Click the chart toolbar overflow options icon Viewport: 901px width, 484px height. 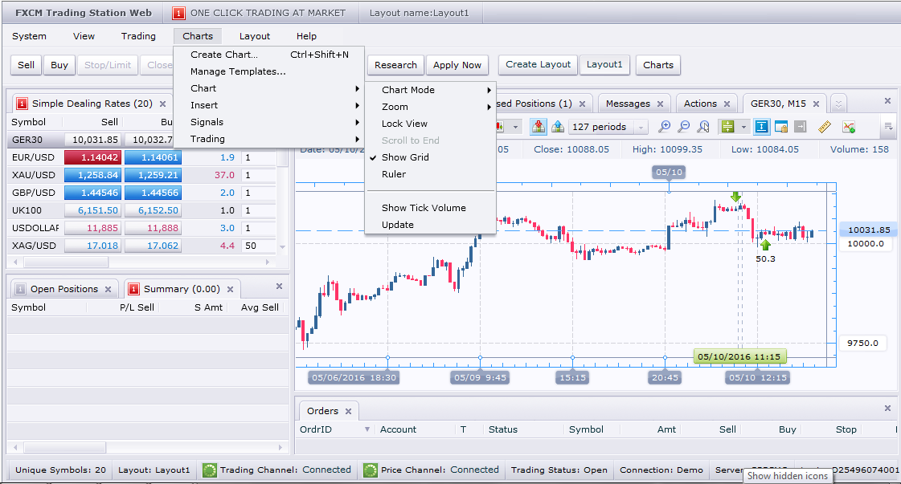click(888, 126)
